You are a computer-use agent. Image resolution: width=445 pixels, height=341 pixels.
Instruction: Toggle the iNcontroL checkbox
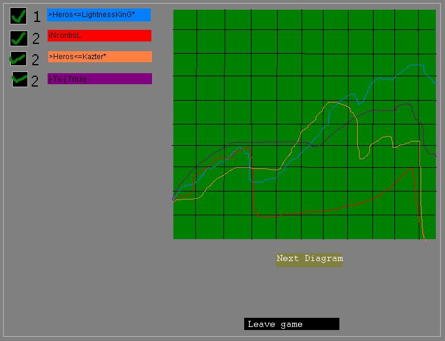coord(19,38)
